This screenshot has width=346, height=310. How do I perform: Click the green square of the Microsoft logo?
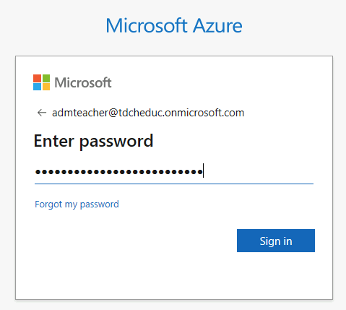46,78
